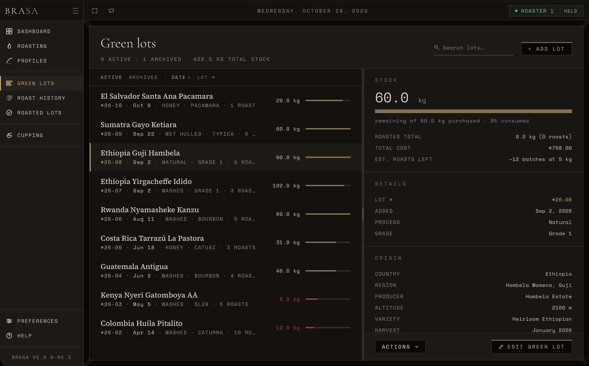
Task: Click the Green Lots list icon
Action: point(9,83)
